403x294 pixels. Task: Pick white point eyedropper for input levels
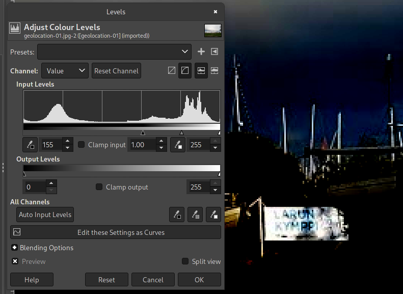[178, 145]
